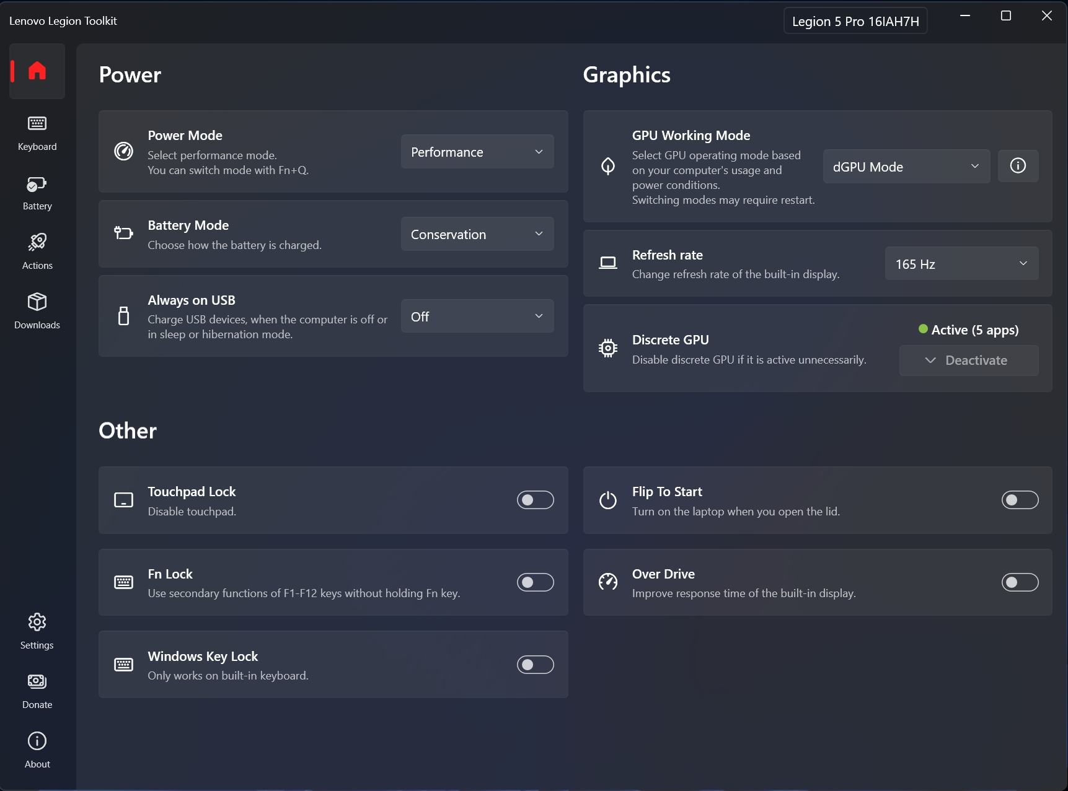Open the Power Mode Performance dropdown
1068x791 pixels.
tap(477, 152)
